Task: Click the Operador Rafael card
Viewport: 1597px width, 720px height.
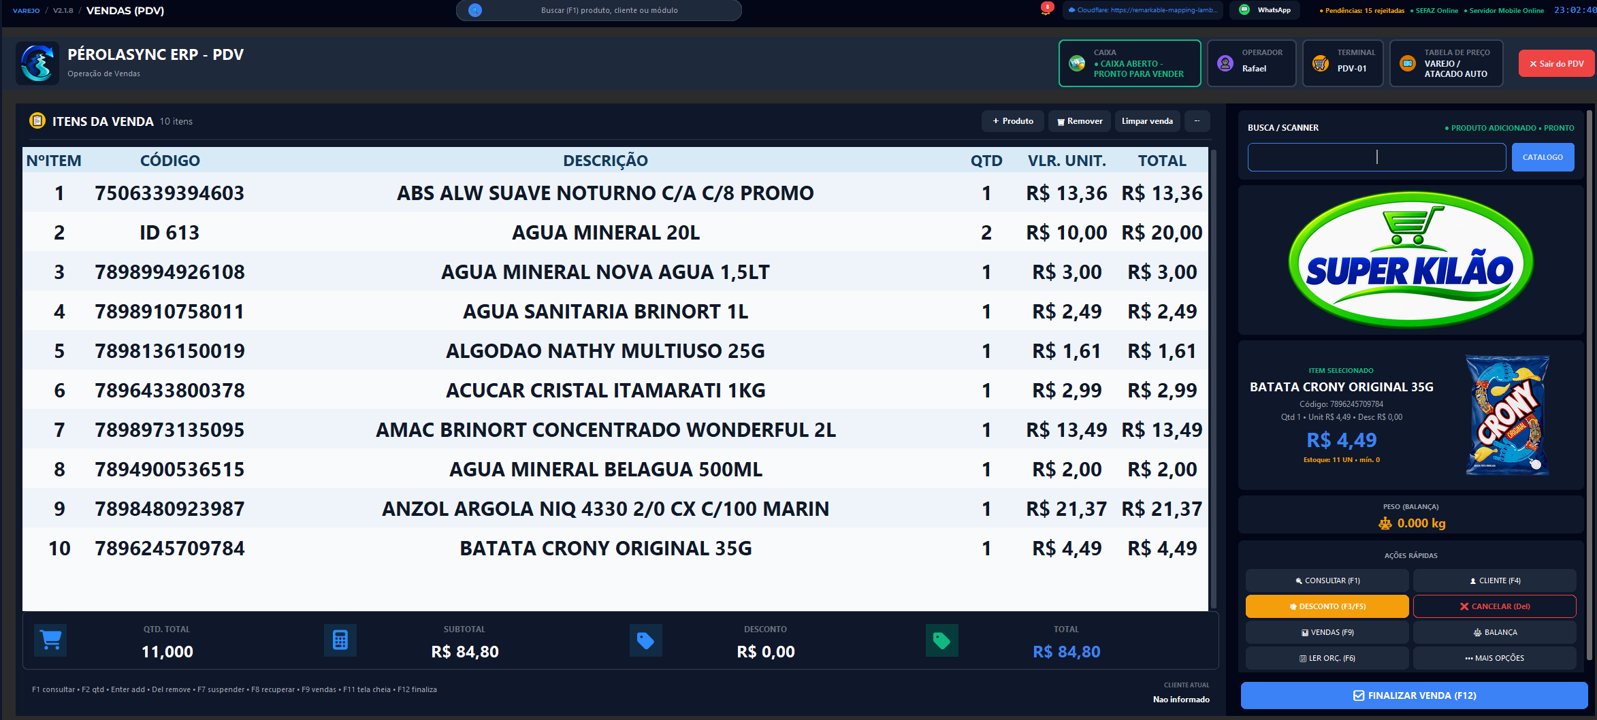Action: click(x=1251, y=63)
